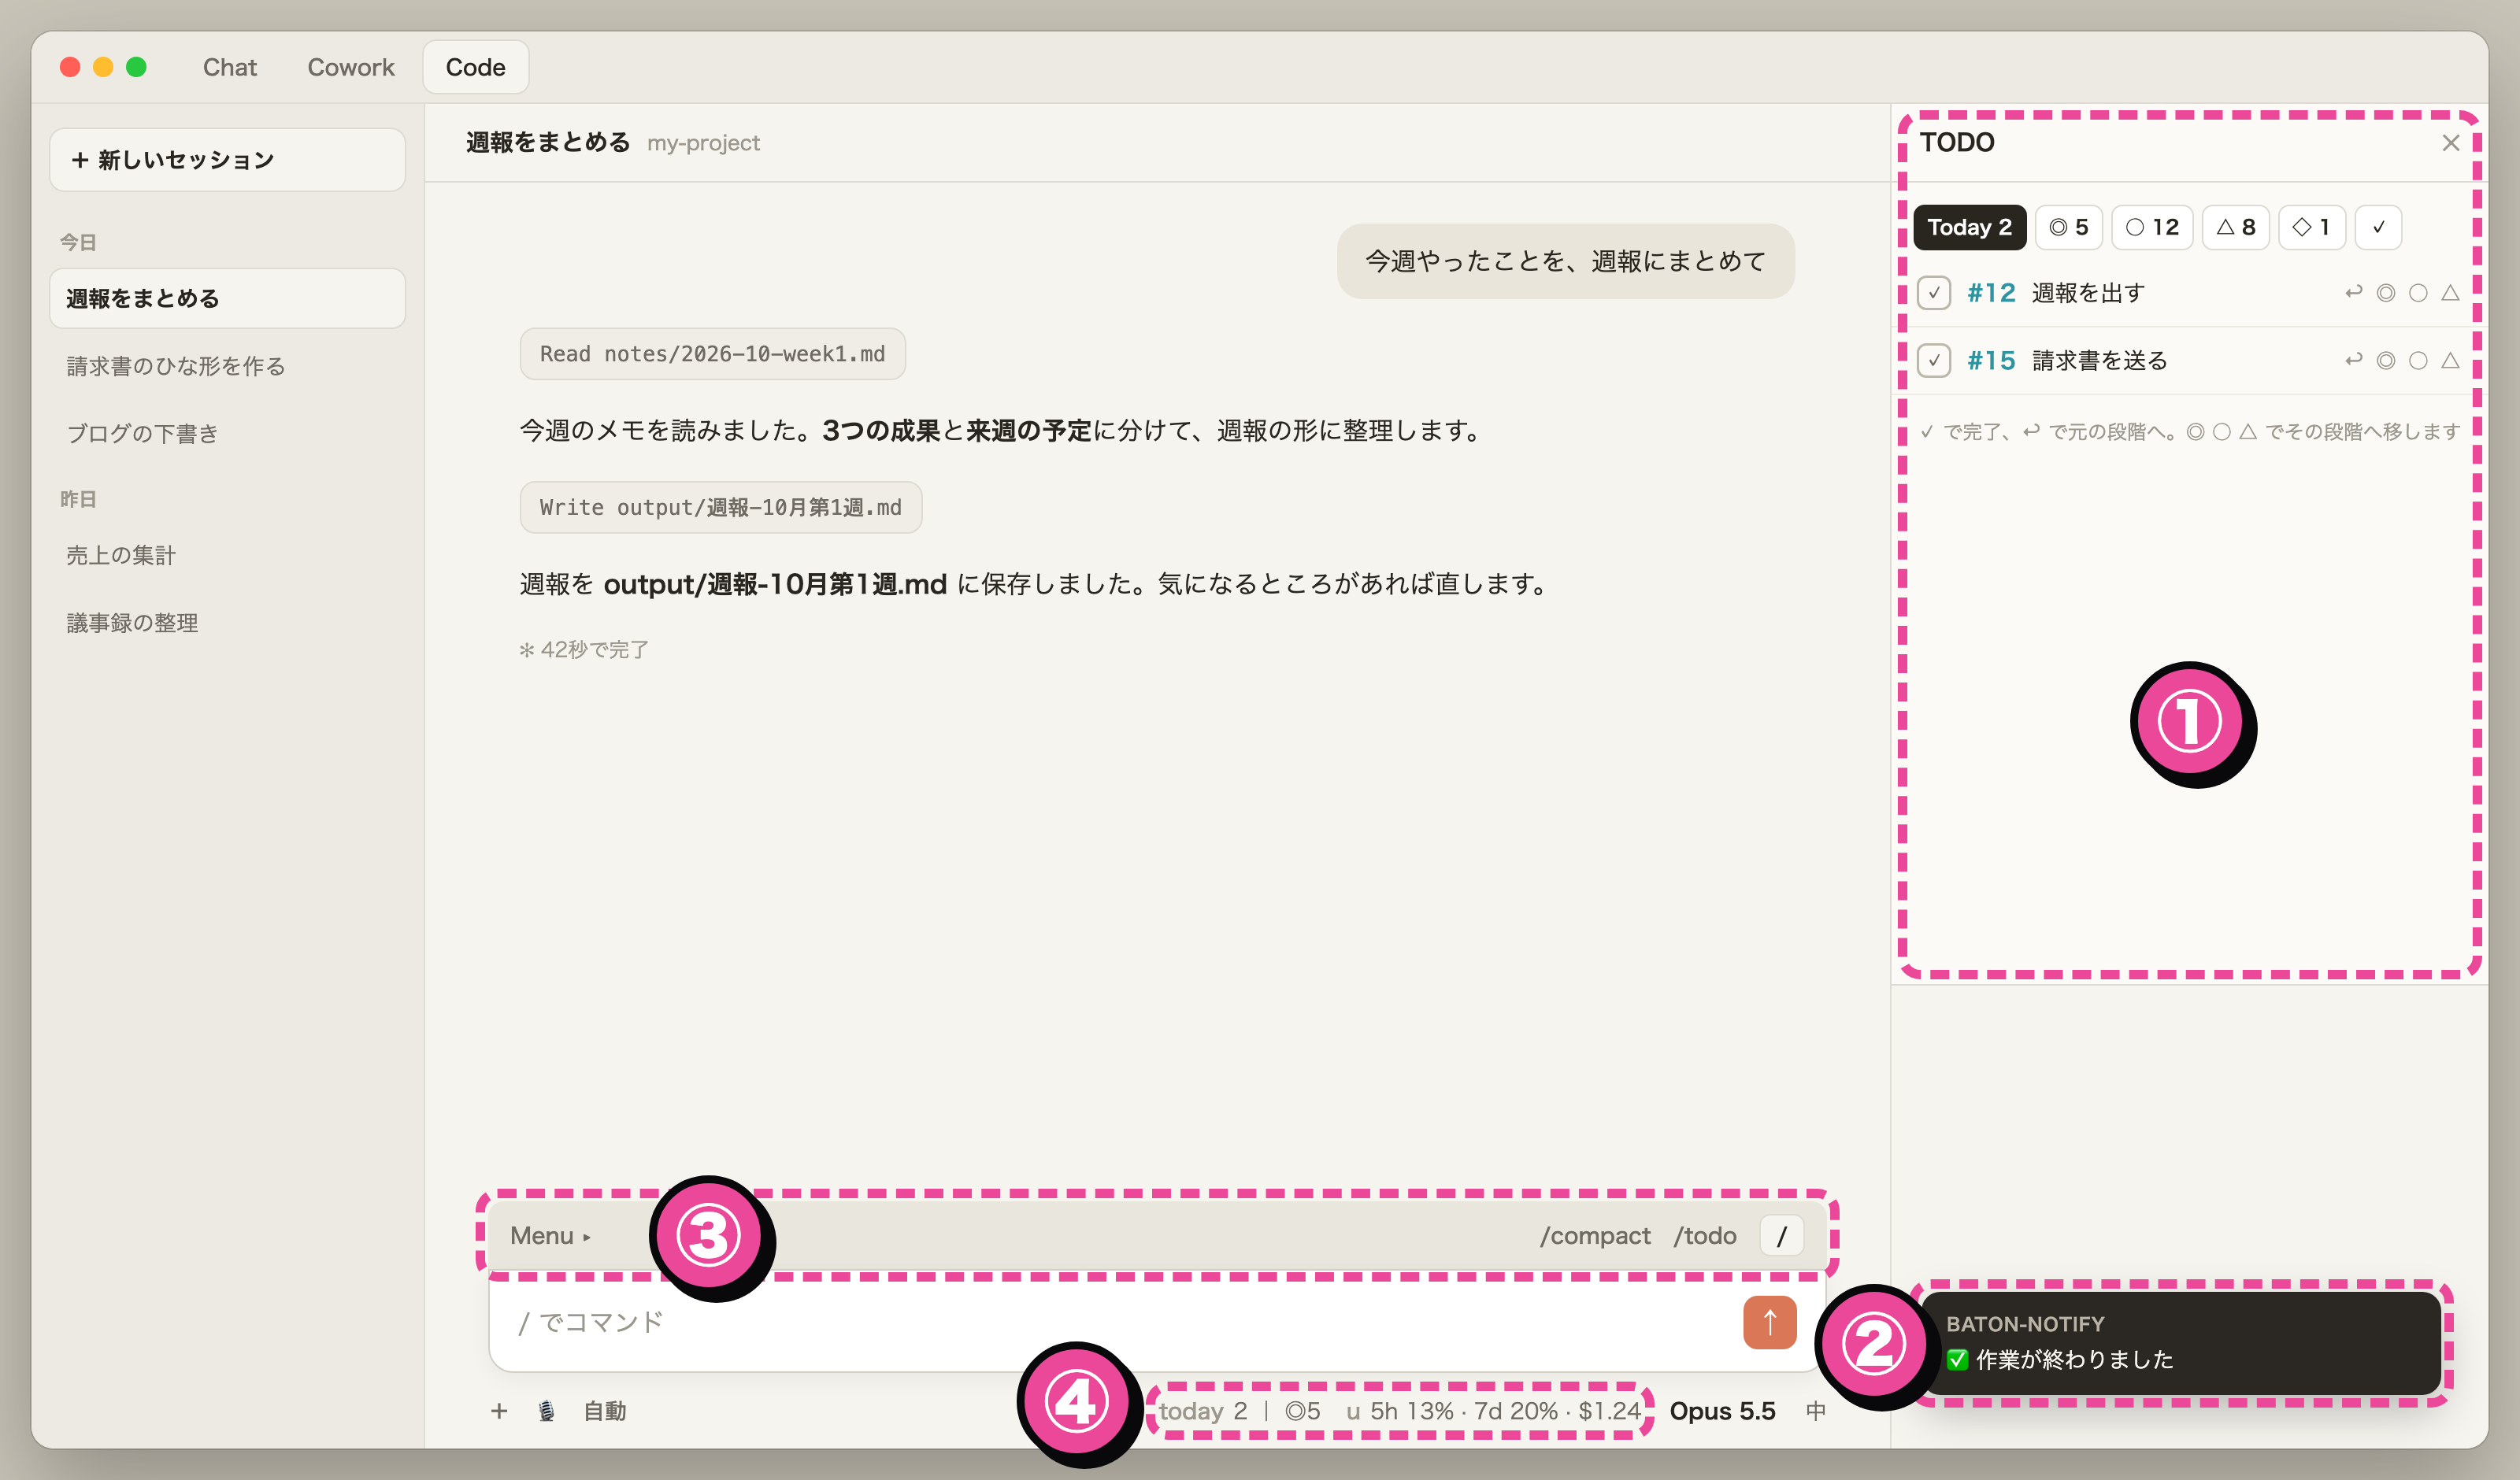Send the message with the orange arrow button
2520x1480 pixels.
click(1769, 1322)
